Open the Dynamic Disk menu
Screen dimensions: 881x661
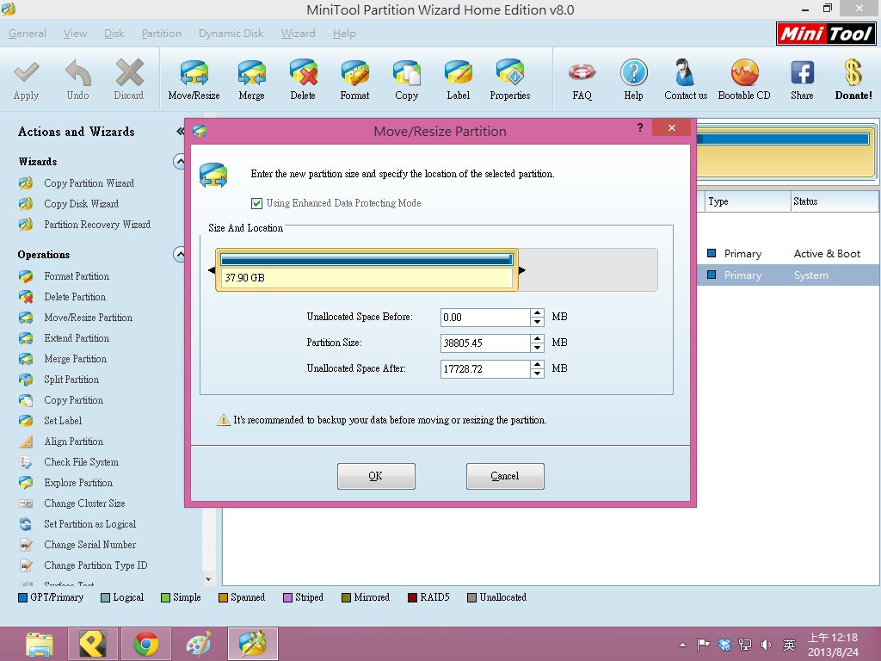pos(231,34)
